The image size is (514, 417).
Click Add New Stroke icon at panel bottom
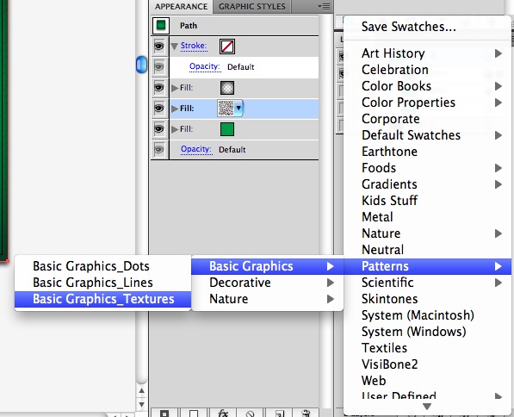click(x=164, y=414)
